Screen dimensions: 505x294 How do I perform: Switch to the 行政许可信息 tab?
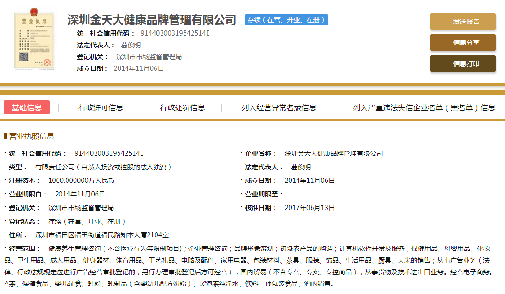[x=101, y=107]
